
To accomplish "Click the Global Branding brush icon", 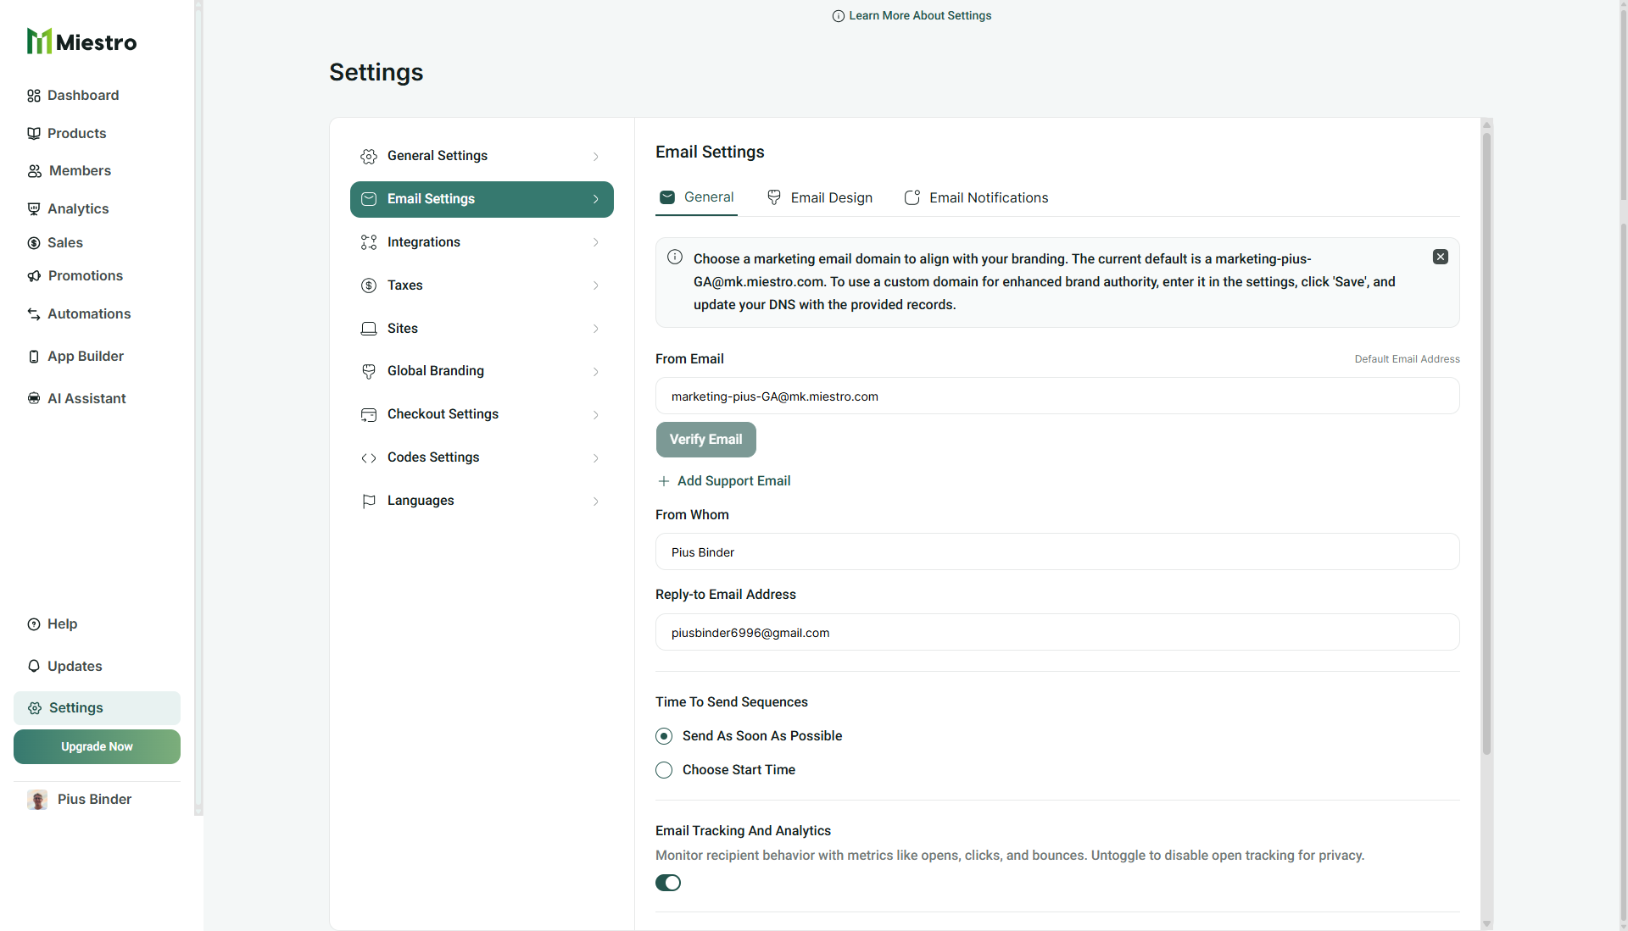I will coord(369,371).
